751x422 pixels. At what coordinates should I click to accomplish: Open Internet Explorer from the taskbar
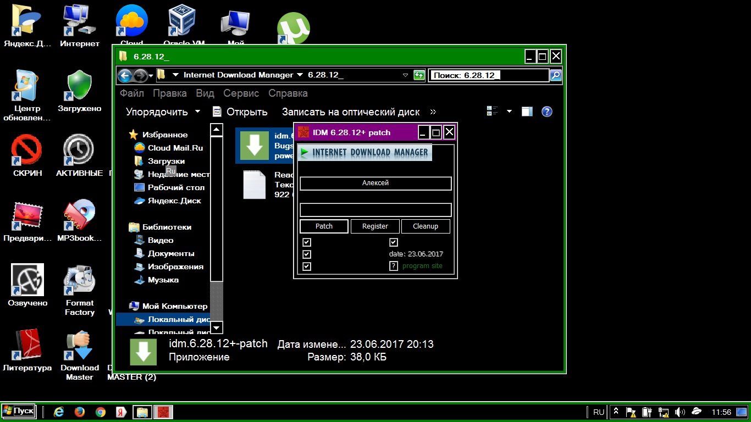coord(59,412)
